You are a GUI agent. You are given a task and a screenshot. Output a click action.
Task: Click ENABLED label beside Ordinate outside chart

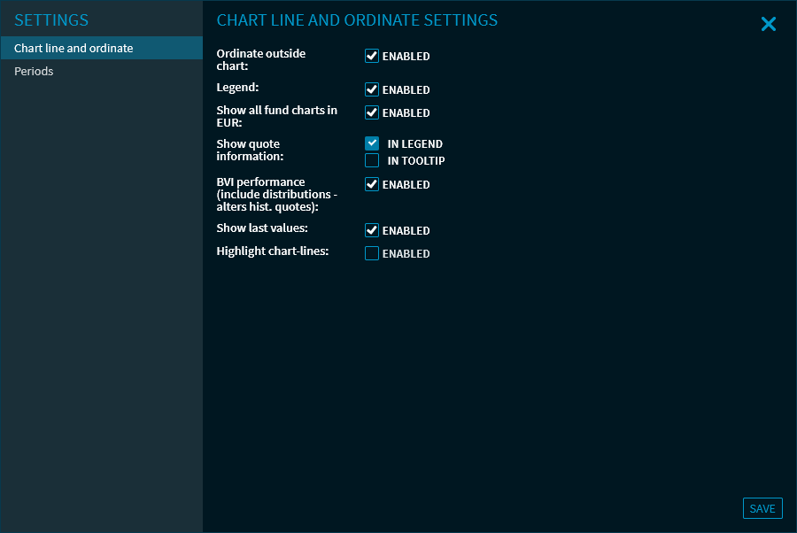[406, 57]
